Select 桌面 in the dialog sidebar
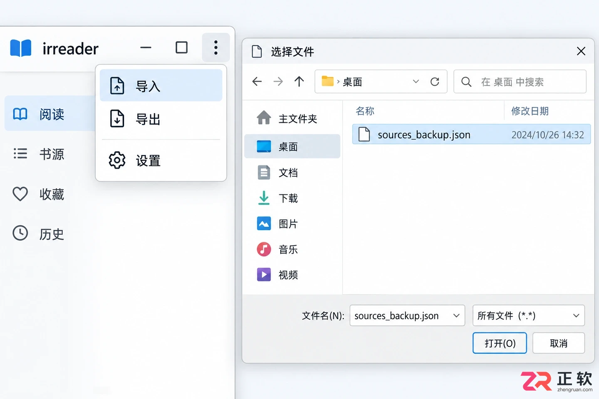This screenshot has width=599, height=399. pyautogui.click(x=292, y=146)
